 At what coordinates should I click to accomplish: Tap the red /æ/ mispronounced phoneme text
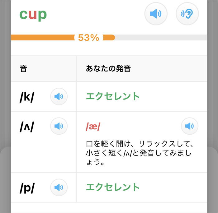point(93,126)
